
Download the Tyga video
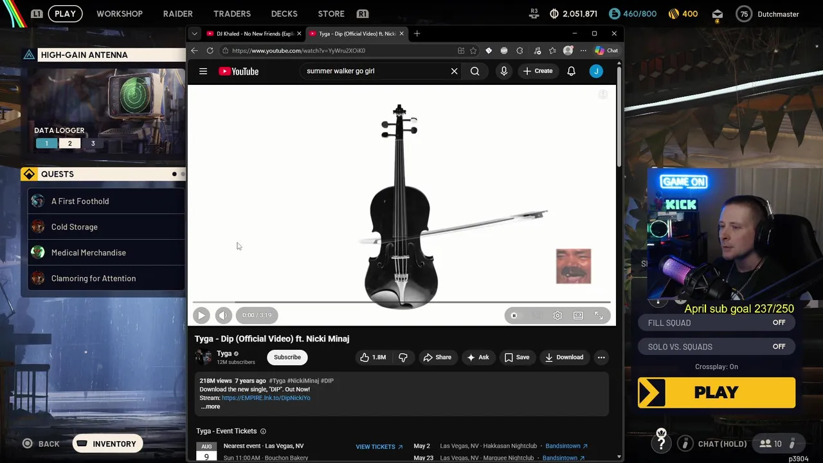[x=564, y=358]
